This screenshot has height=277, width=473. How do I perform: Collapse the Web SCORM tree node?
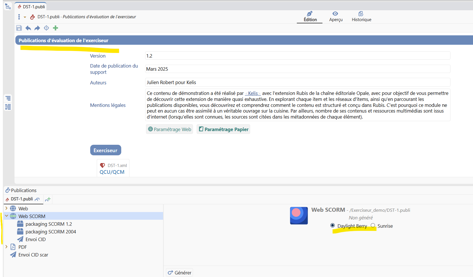click(x=7, y=216)
